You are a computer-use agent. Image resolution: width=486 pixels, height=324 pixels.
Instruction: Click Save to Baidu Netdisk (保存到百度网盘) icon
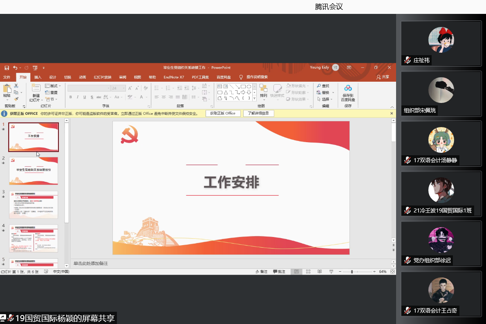(348, 93)
